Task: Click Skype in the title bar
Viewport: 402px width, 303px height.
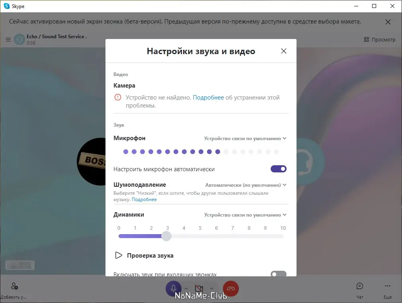Action: [18, 6]
